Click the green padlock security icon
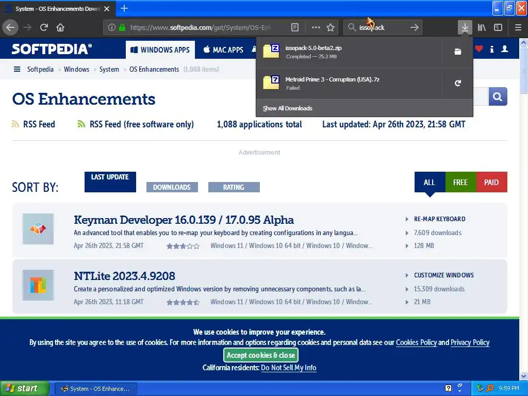 click(123, 27)
